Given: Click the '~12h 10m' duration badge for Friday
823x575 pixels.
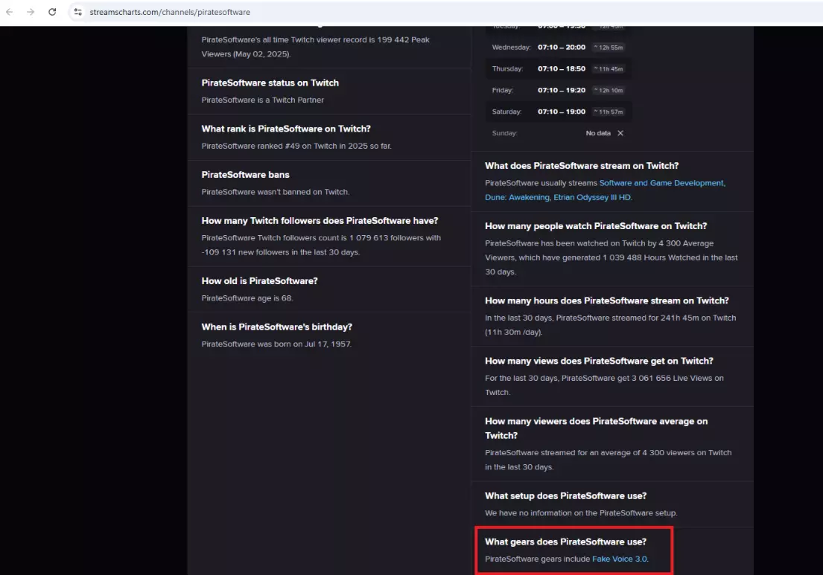Looking at the screenshot, I should pos(608,91).
